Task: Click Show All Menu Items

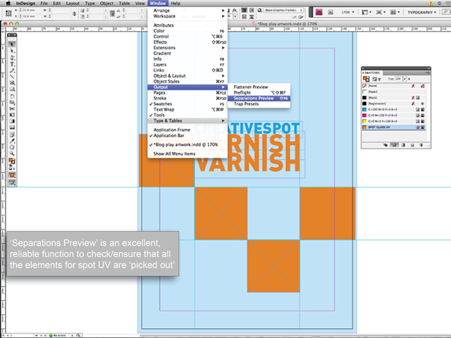Action: (187, 154)
